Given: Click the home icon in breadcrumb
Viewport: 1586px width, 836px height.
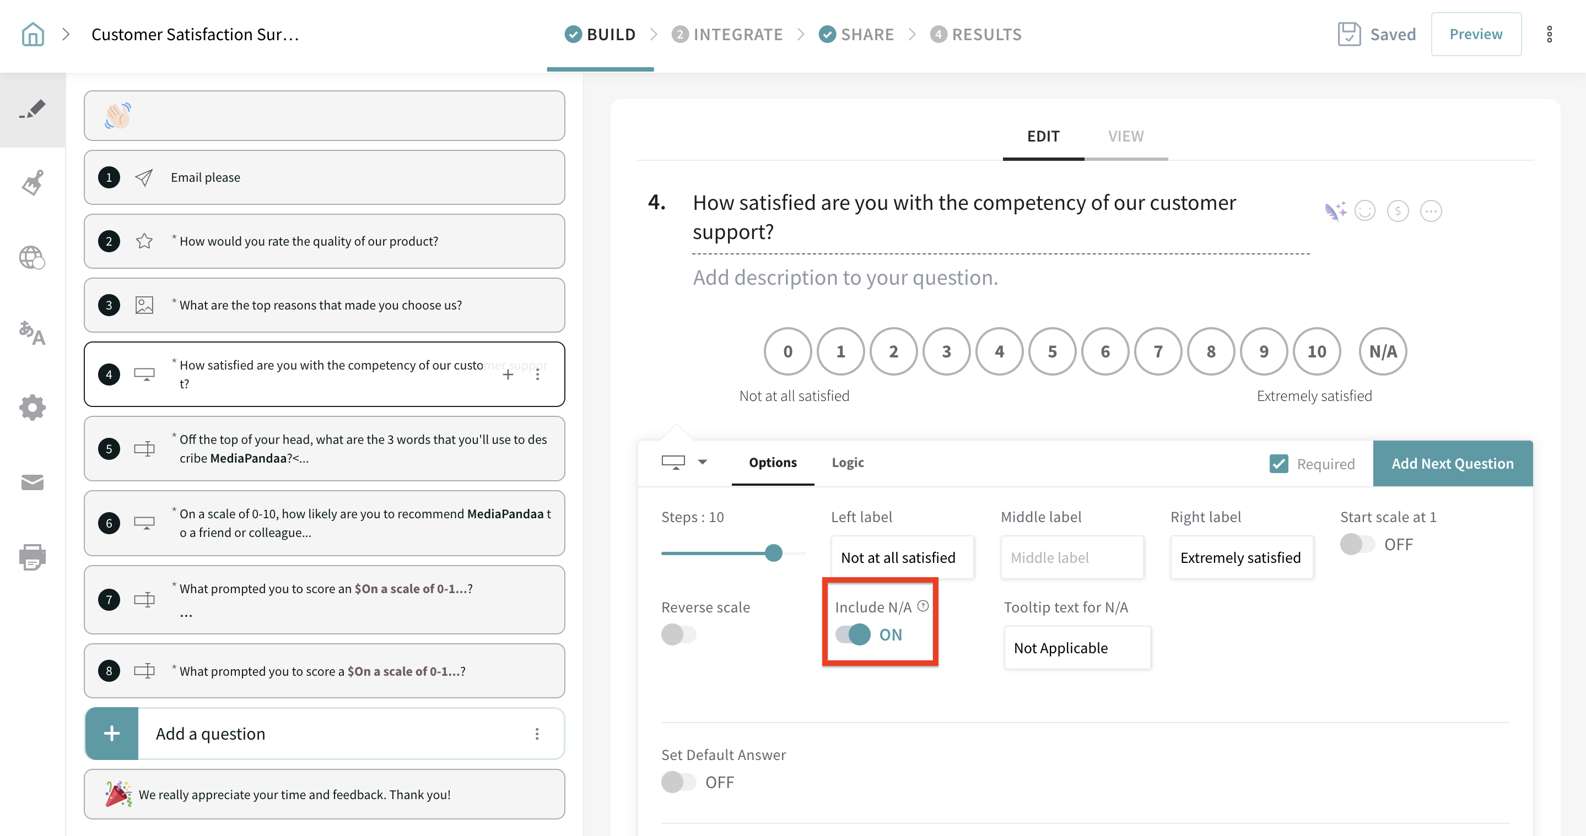Looking at the screenshot, I should tap(33, 35).
